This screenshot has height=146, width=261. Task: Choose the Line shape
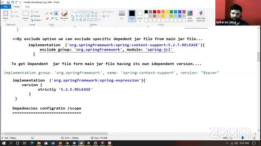(73, 12)
